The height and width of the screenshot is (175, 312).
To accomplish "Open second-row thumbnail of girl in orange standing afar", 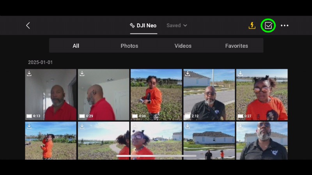I will tap(51, 141).
